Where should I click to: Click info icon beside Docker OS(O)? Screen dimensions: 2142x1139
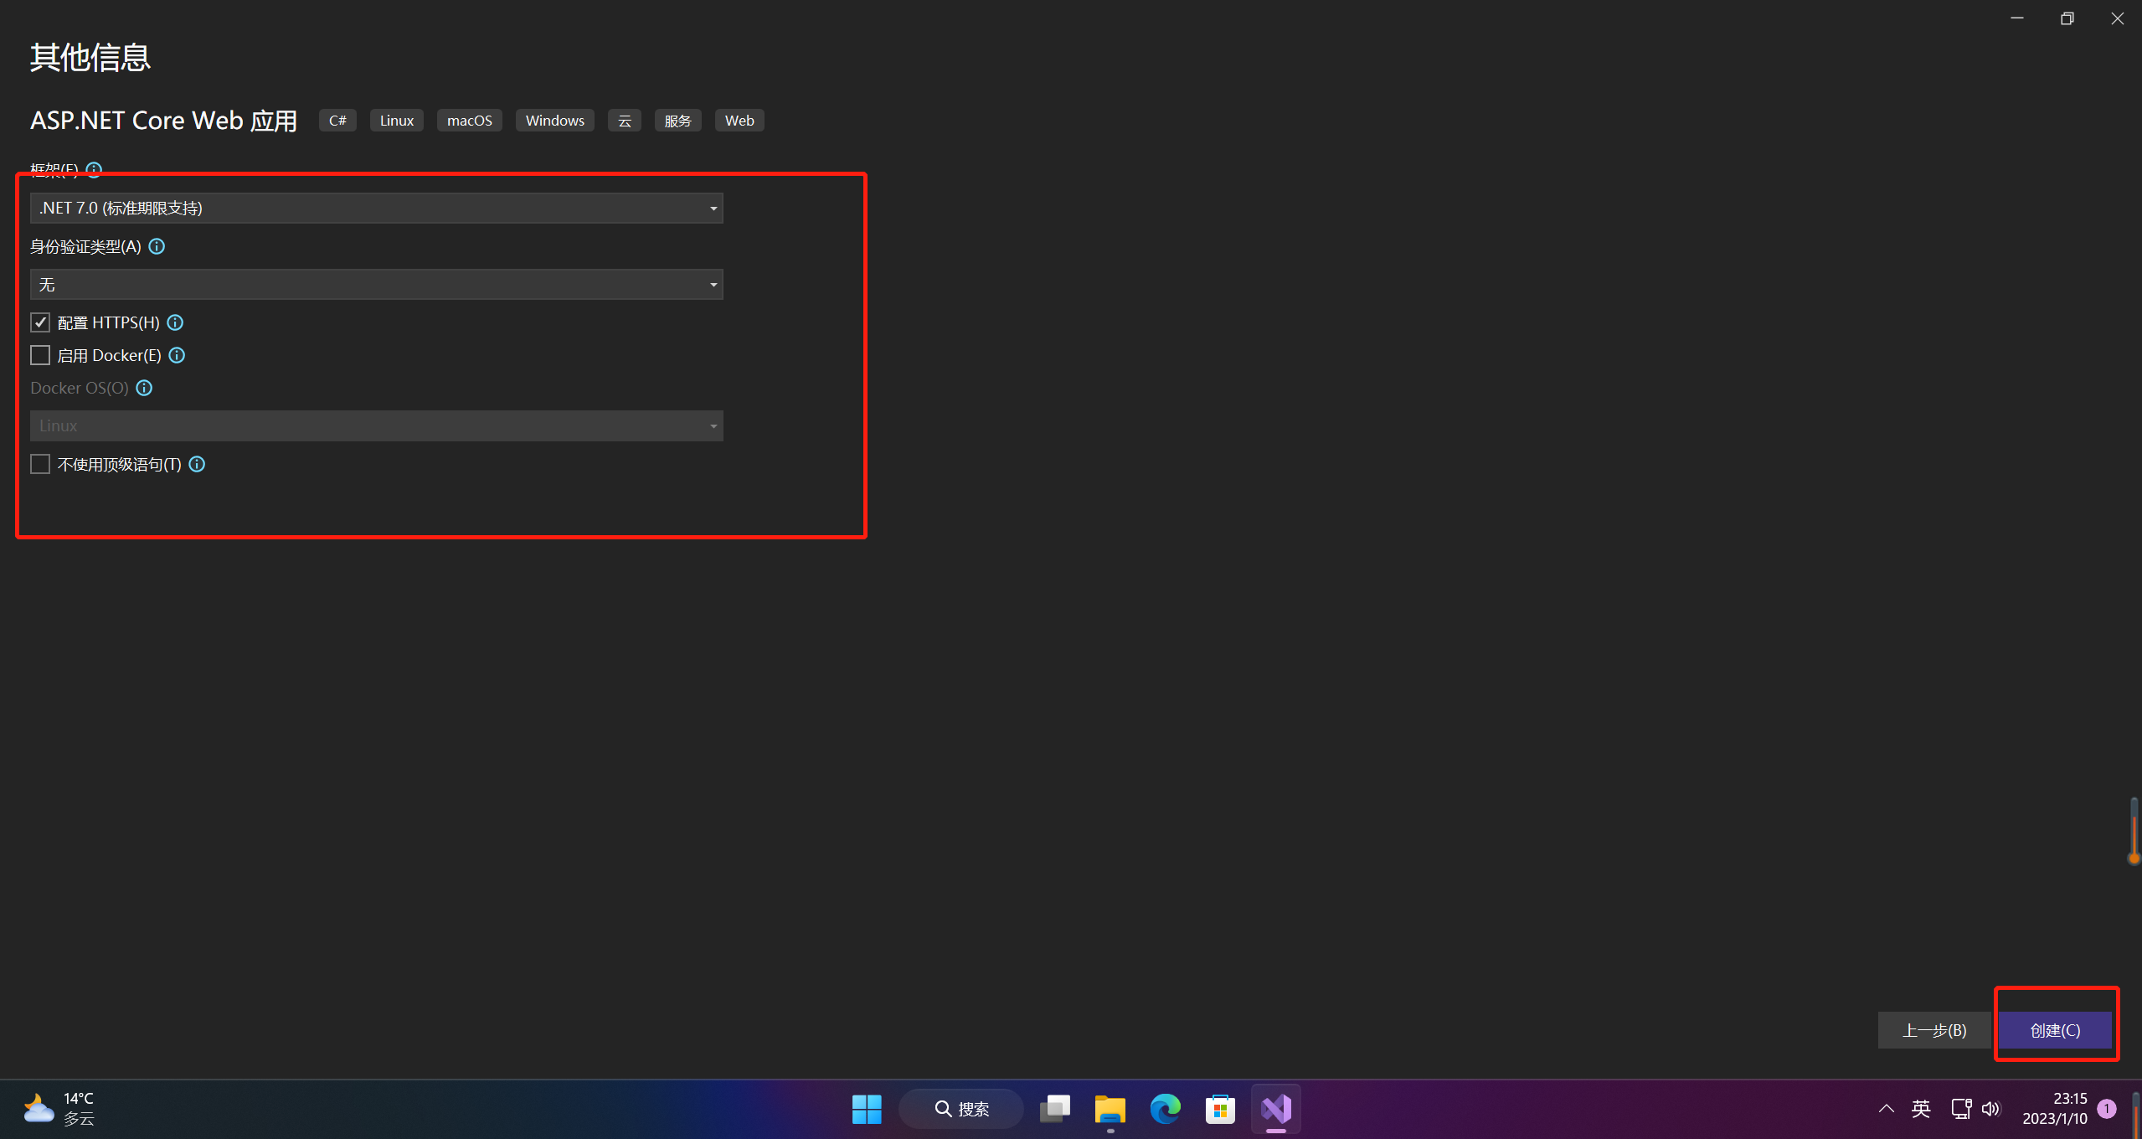[144, 388]
